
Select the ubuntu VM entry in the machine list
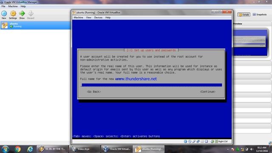[x=35, y=25]
